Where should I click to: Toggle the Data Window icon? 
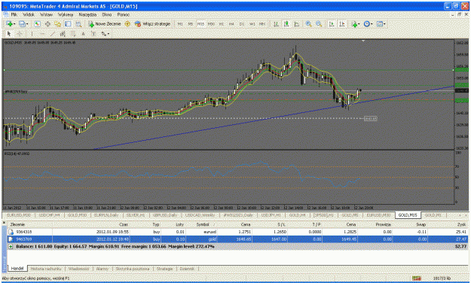click(x=47, y=24)
